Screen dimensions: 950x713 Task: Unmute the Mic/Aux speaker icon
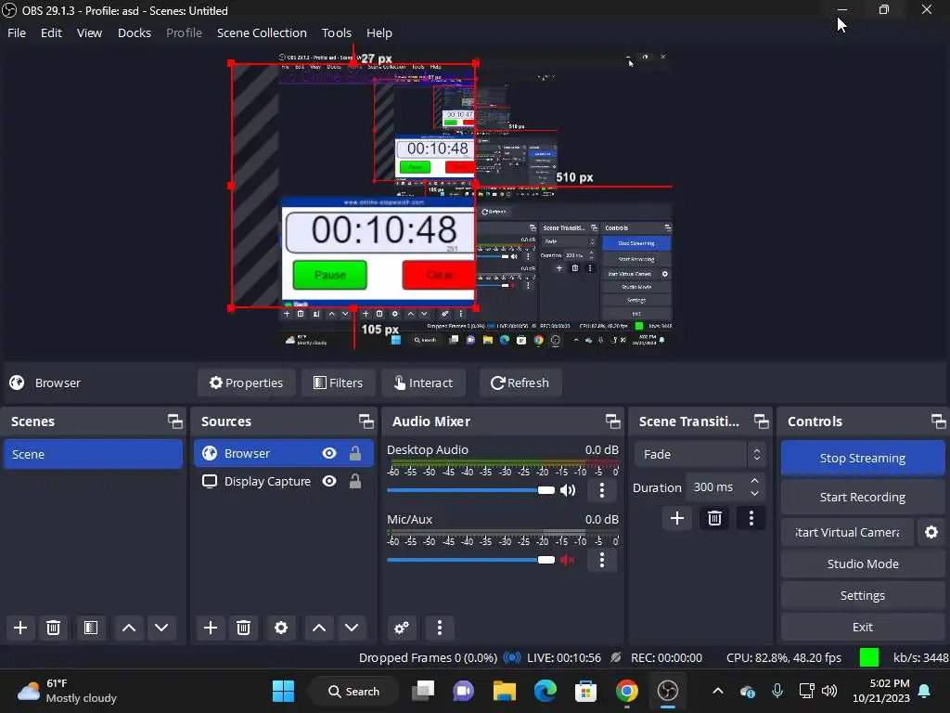coord(568,560)
